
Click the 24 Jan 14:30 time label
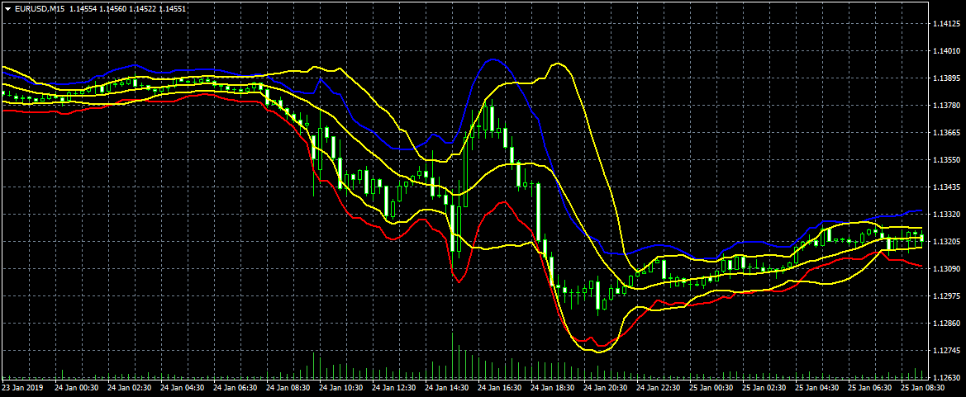447,389
